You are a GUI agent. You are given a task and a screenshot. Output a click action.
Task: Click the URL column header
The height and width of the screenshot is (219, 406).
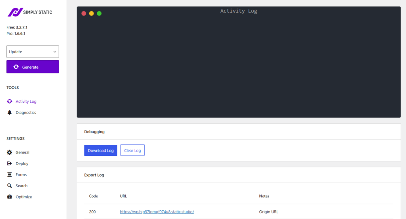tap(123, 196)
